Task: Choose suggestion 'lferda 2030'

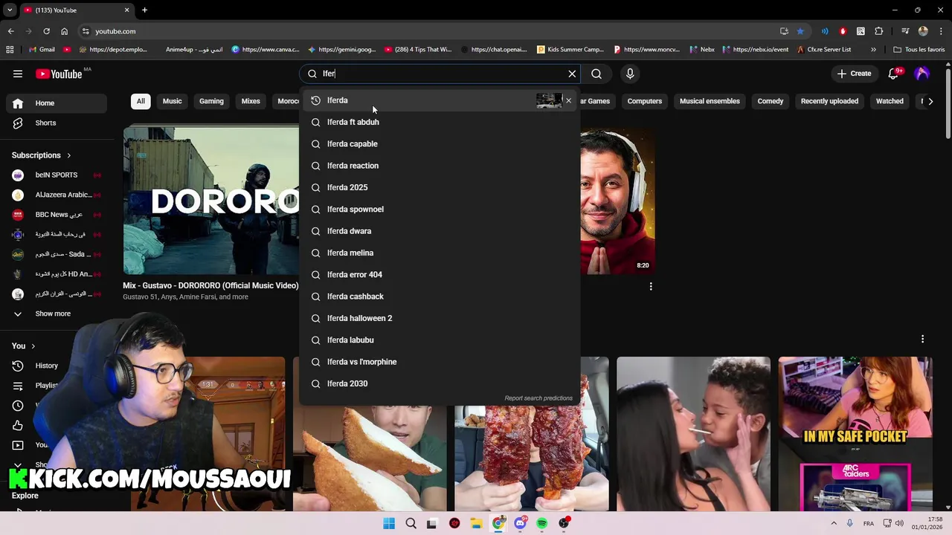Action: [440, 383]
